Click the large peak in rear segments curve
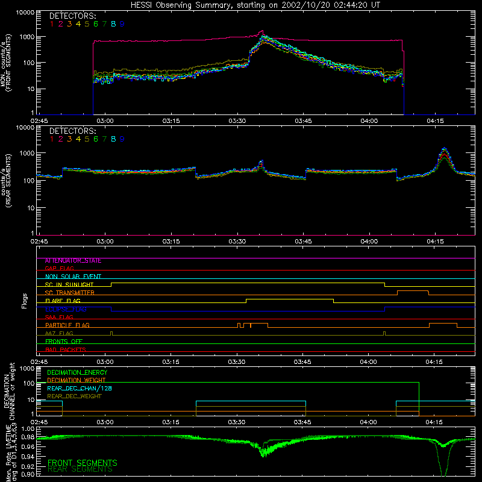The image size is (482, 482). 444,151
